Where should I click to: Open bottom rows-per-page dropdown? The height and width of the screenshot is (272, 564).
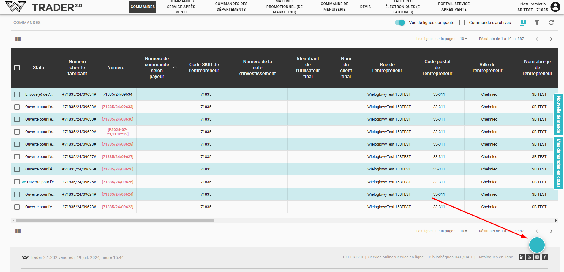(x=463, y=231)
